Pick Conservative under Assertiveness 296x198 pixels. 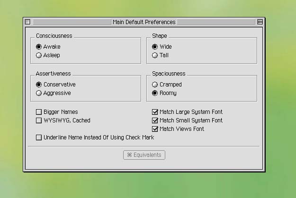(x=39, y=85)
